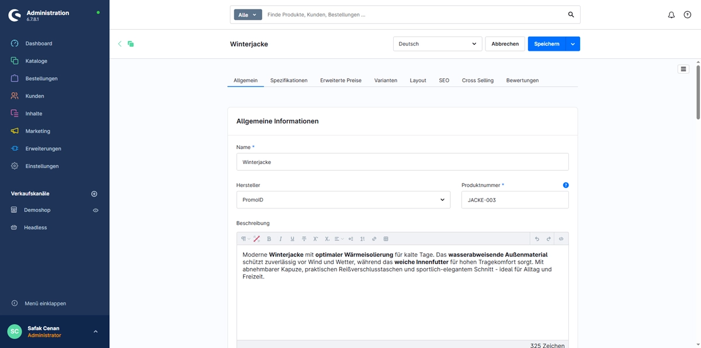Undo the last change in the description editor
This screenshot has width=701, height=348.
click(537, 238)
